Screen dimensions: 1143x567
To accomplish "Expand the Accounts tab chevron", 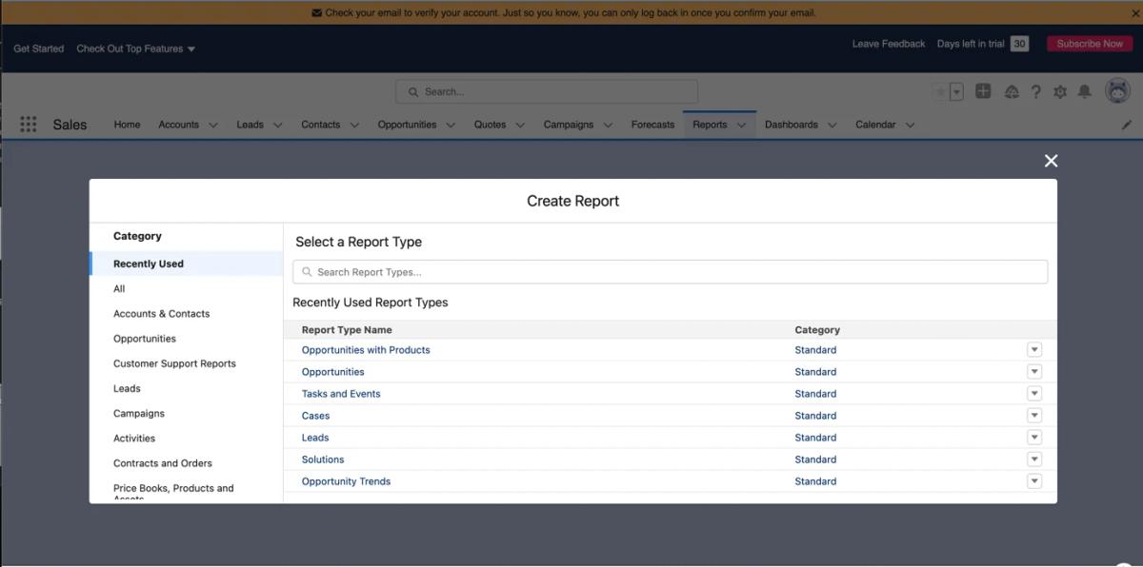I will 212,125.
